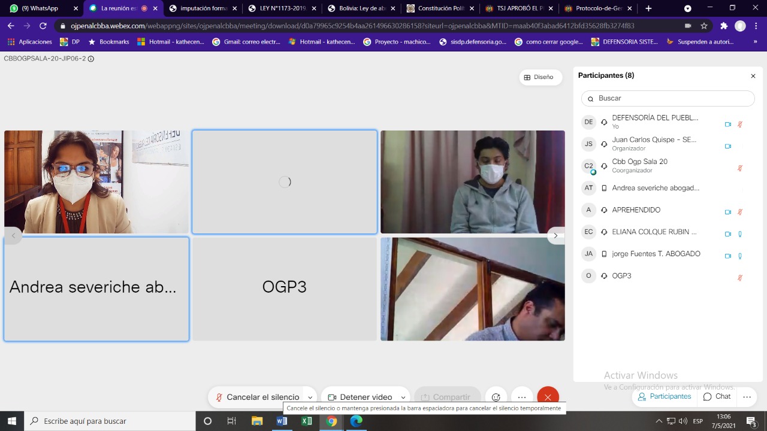Select Cbb Ogp Sala 20 participant
The image size is (767, 431).
click(668, 166)
